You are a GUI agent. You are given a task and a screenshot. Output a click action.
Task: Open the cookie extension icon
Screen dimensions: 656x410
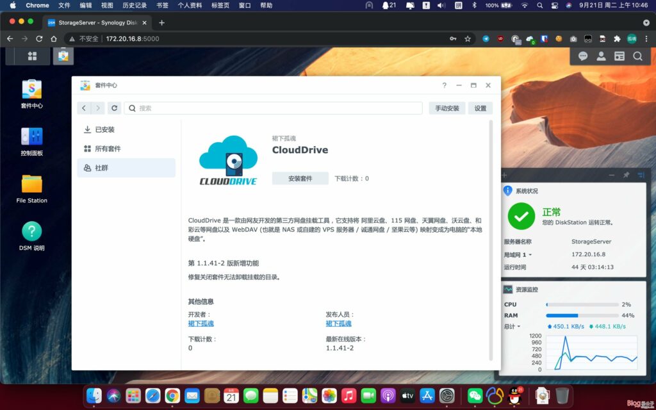(559, 39)
